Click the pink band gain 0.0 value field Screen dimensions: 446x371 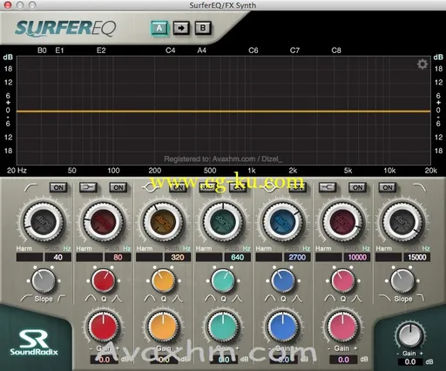343,360
